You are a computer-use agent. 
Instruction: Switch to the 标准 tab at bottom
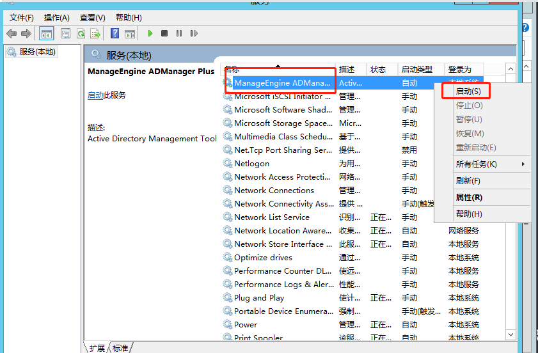120,348
